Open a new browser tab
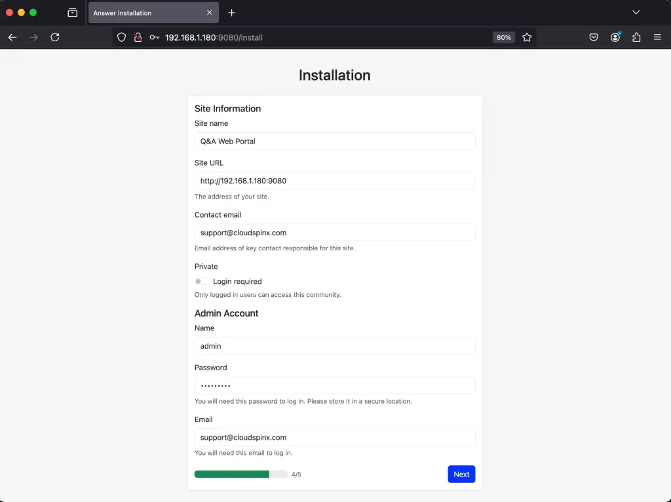The height and width of the screenshot is (502, 671). 232,12
